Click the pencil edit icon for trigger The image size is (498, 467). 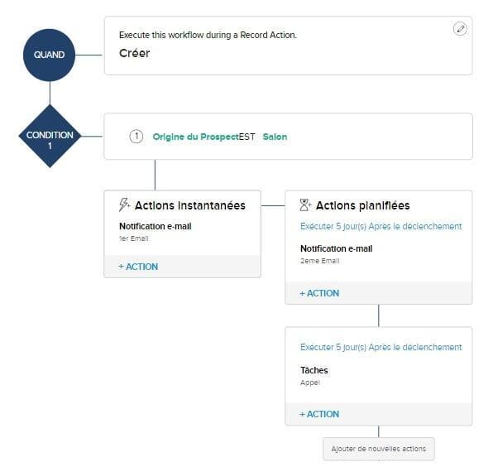point(460,29)
